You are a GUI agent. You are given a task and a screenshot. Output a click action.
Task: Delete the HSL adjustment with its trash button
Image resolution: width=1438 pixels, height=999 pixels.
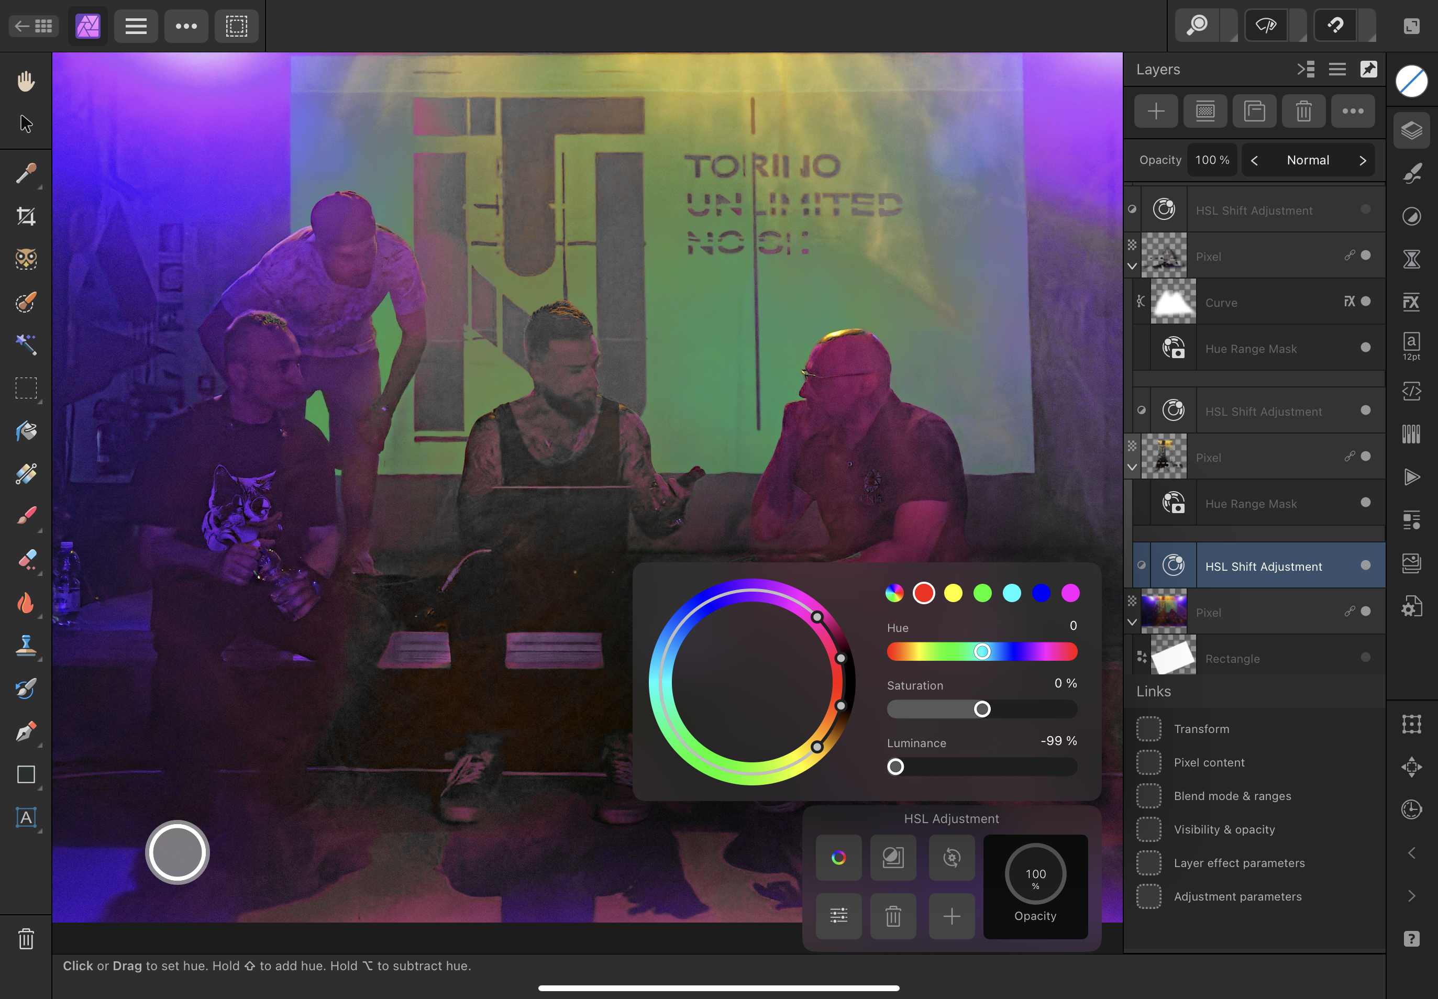(x=893, y=916)
